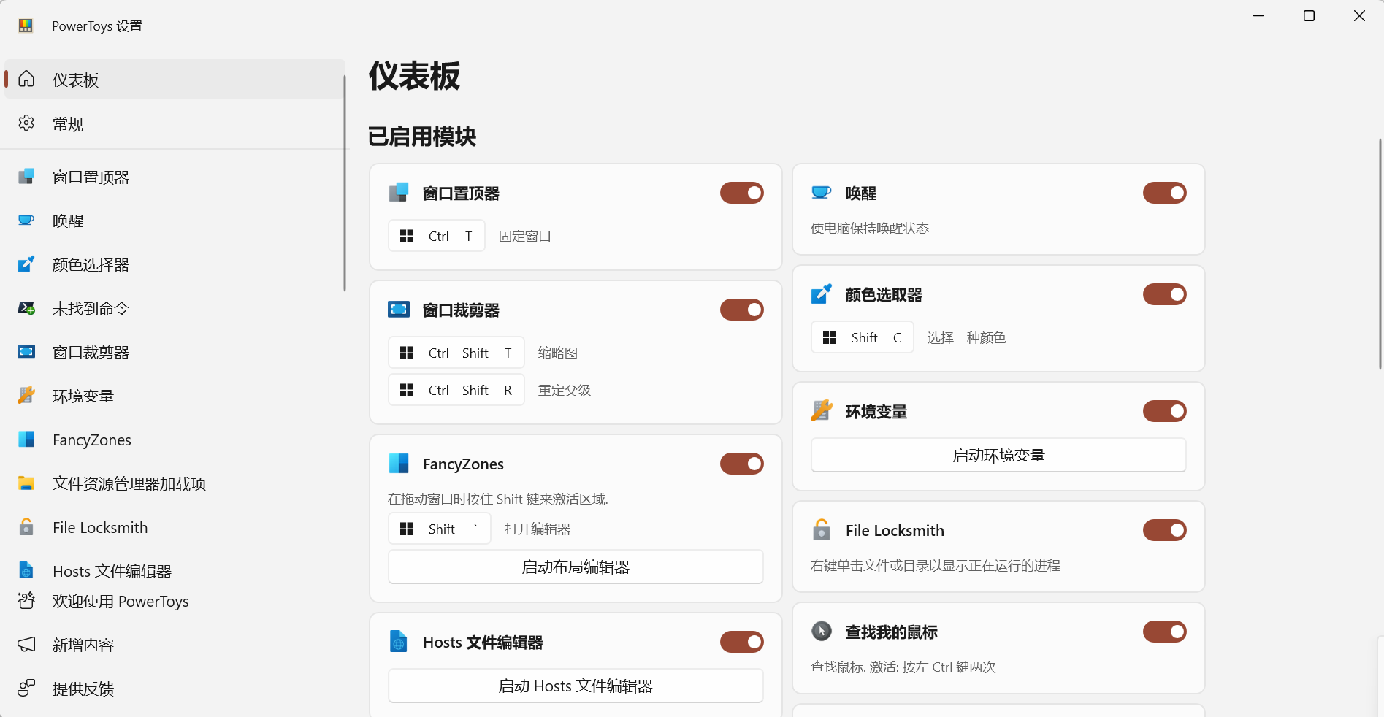Click the 已启用模块 heading text

(x=422, y=136)
